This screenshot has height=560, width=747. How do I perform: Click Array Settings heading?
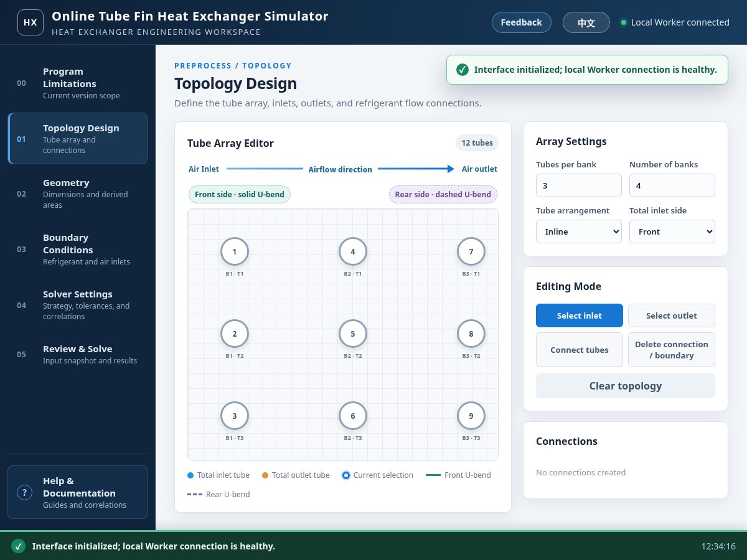[x=571, y=141]
